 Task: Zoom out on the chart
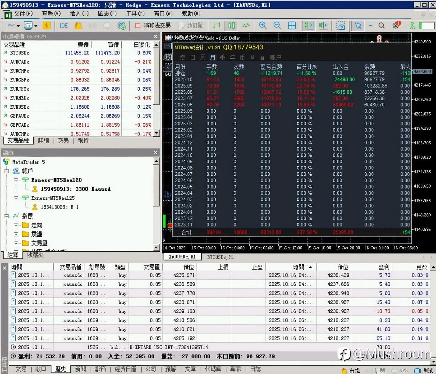[x=277, y=26]
